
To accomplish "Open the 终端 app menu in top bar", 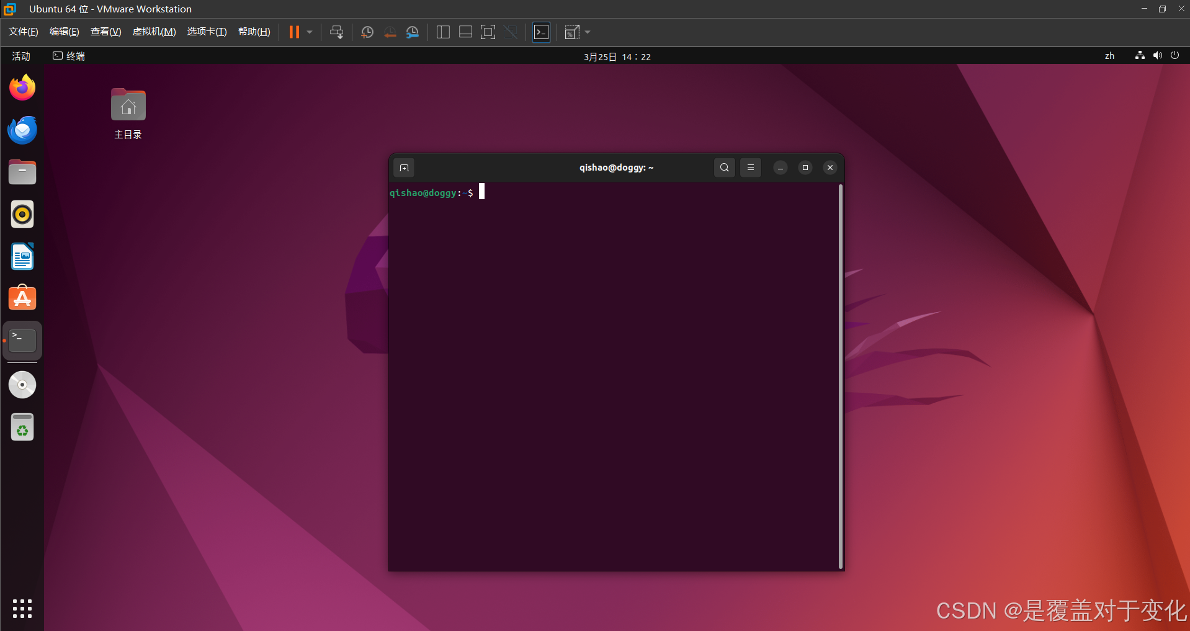I will pyautogui.click(x=69, y=56).
